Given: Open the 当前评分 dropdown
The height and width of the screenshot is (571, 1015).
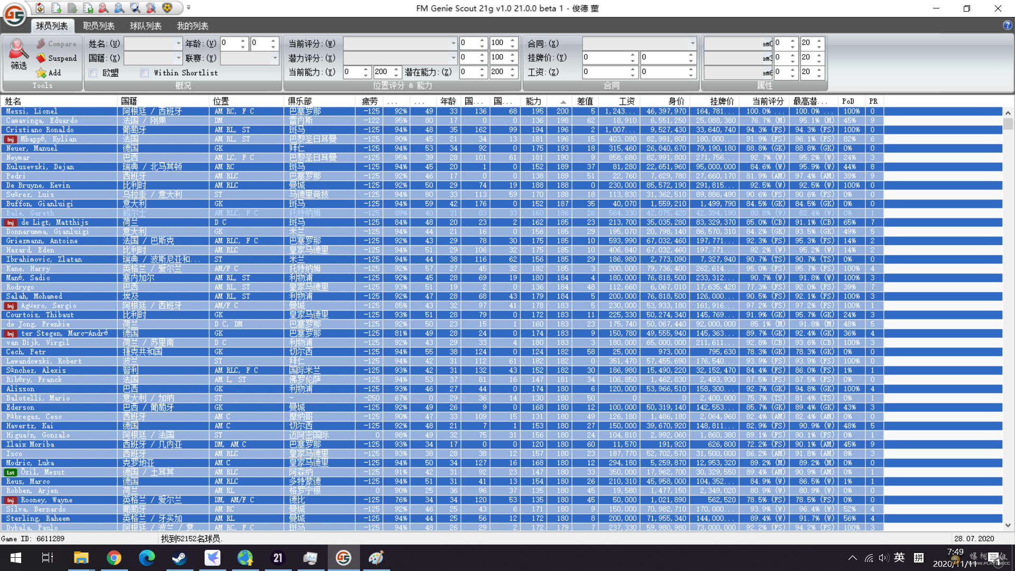Looking at the screenshot, I should [453, 43].
